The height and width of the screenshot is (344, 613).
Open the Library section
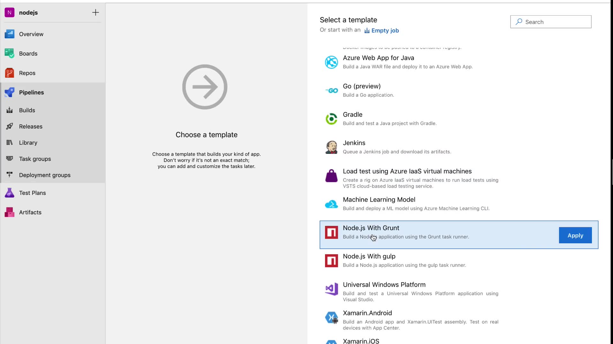[x=28, y=143]
